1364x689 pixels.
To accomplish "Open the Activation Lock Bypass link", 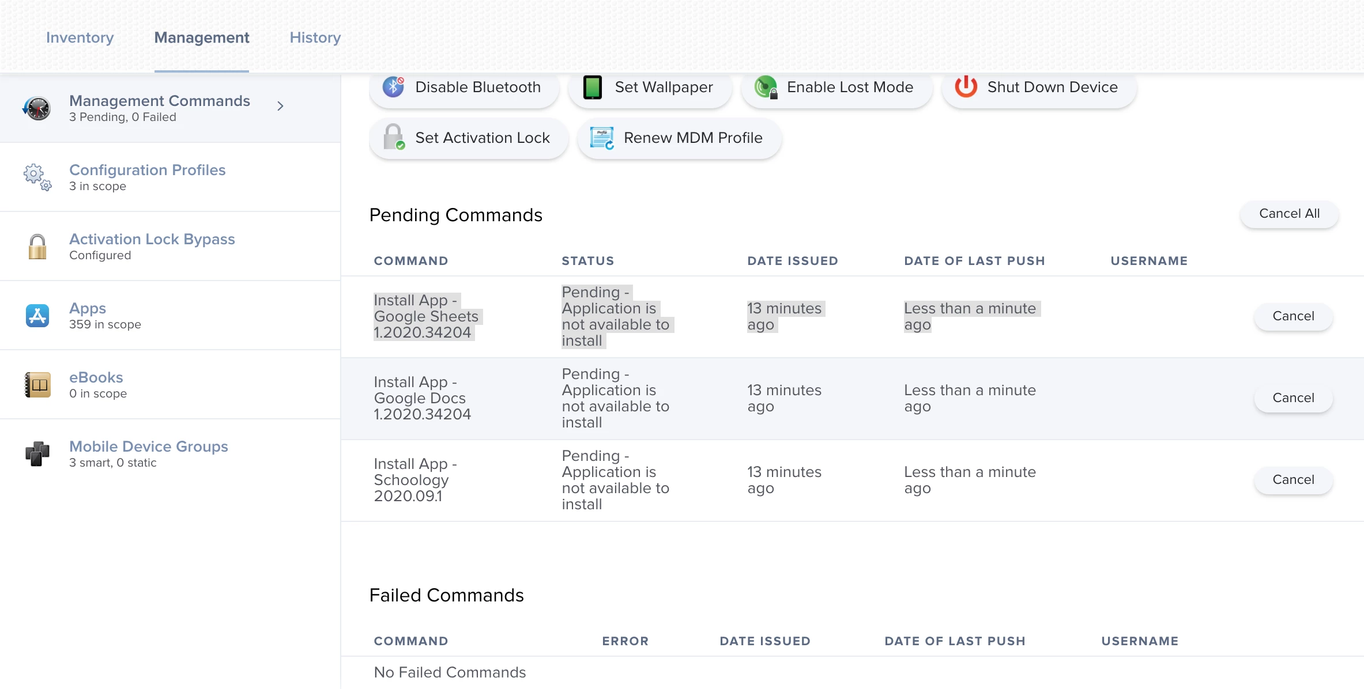I will (152, 239).
